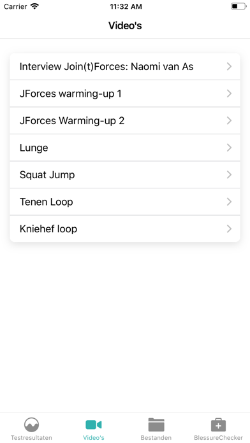
Task: Tap the BlessureChecker first-aid kit icon
Action: (218, 425)
